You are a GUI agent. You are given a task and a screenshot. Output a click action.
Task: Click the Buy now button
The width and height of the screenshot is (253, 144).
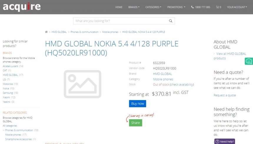pos(137,104)
